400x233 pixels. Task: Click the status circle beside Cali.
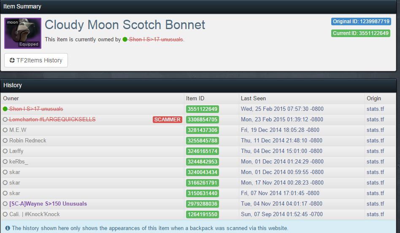5,214
